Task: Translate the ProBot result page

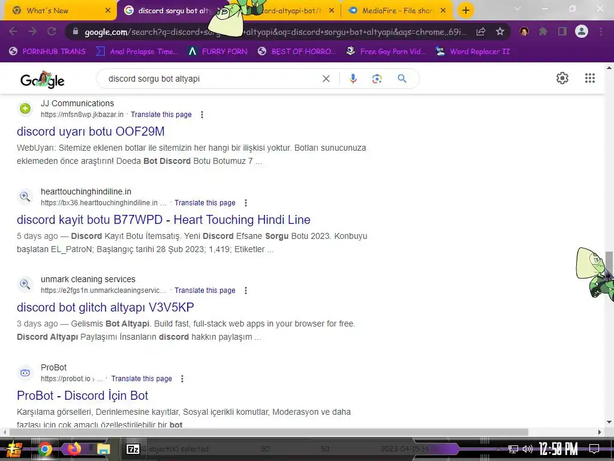Action: click(142, 379)
